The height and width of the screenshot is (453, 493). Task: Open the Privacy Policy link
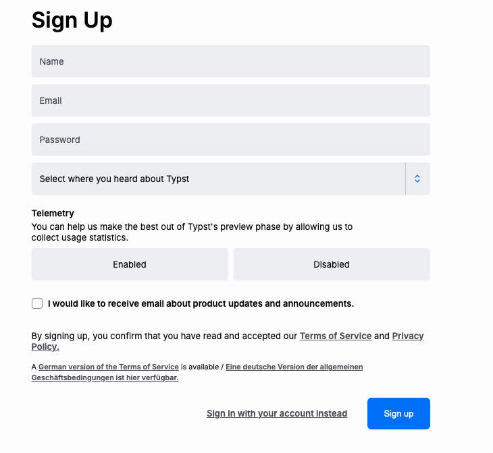(407, 336)
